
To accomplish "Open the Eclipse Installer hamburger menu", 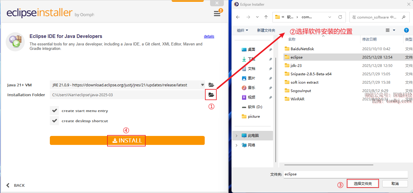I will 217,14.
